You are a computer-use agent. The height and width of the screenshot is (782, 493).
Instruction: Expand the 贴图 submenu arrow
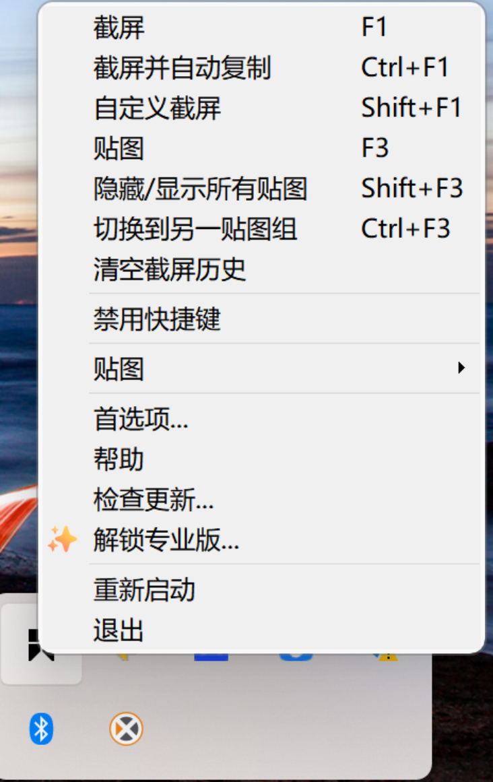[462, 367]
